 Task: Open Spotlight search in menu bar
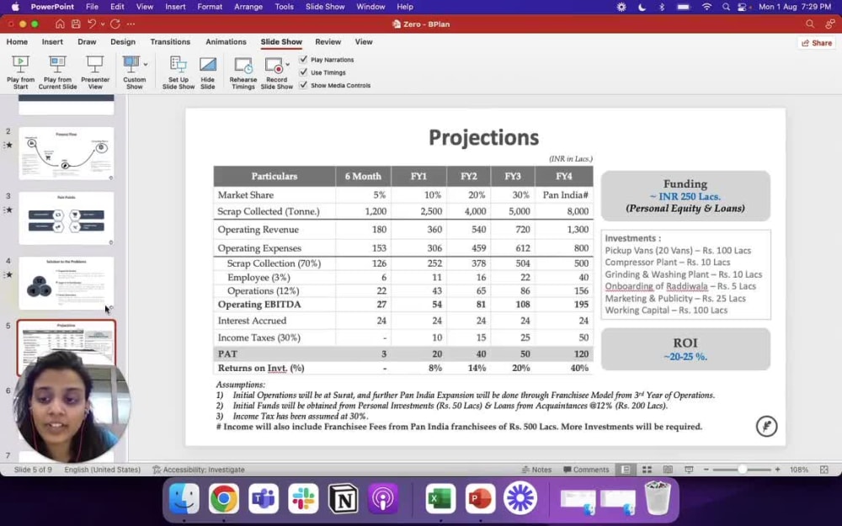(x=726, y=7)
